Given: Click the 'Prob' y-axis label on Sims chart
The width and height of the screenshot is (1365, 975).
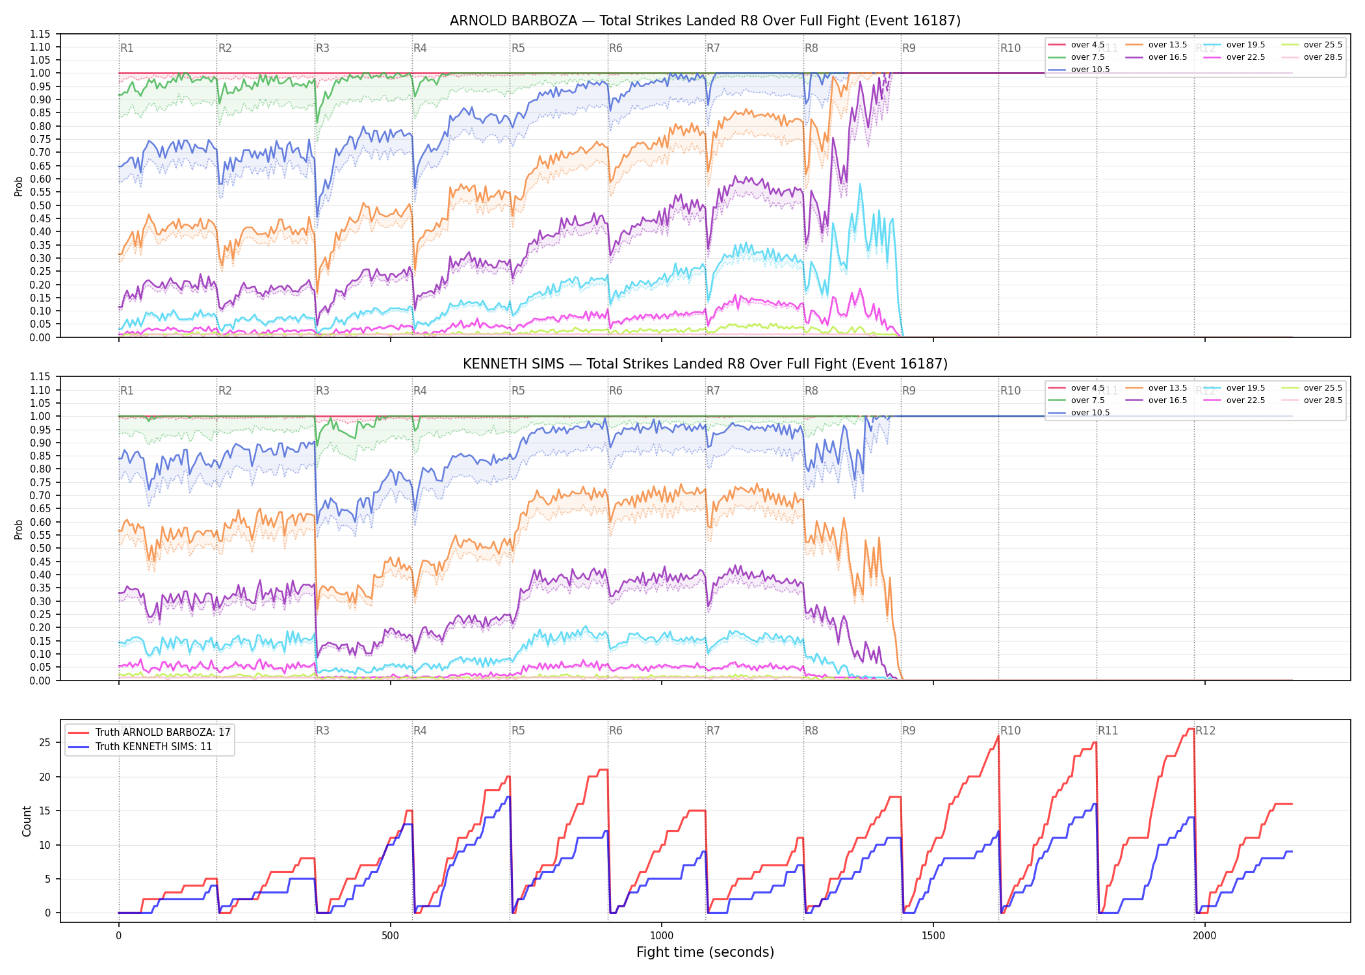Looking at the screenshot, I should (x=19, y=529).
